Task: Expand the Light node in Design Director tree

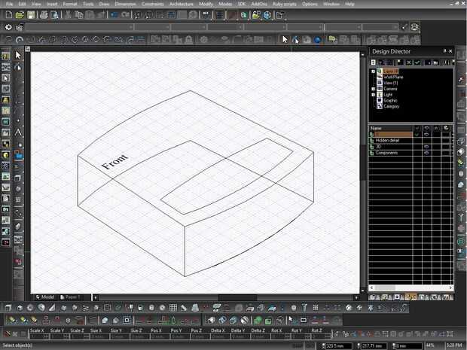Action: point(373,94)
